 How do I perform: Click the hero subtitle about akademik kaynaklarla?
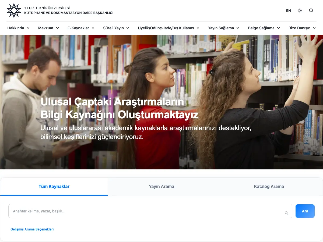point(146,132)
